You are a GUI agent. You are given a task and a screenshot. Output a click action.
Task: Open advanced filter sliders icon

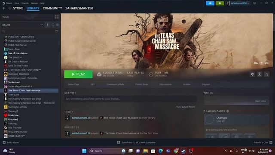(57, 31)
